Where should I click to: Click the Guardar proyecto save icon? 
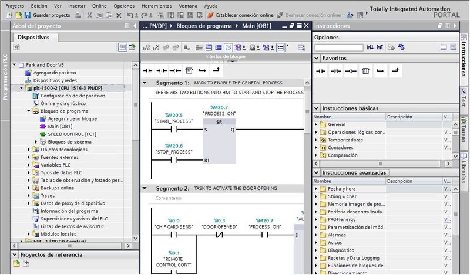tap(27, 15)
